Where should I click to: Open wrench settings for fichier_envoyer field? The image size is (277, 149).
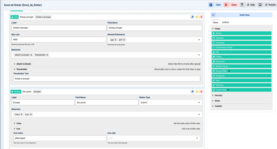coord(193,17)
